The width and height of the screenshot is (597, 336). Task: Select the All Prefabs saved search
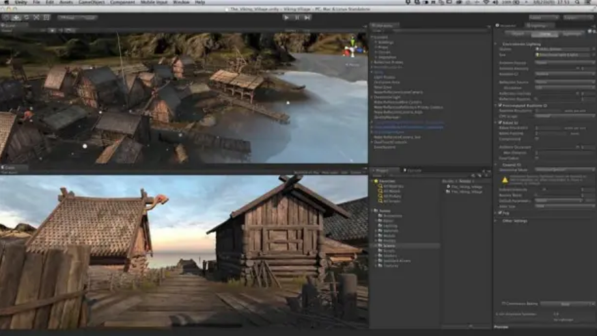tap(392, 196)
